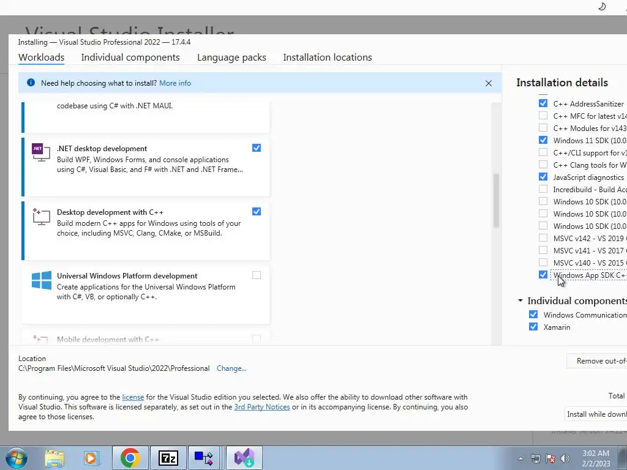Viewport: 627px width, 470px height.
Task: Dismiss the help banner with X
Action: click(x=489, y=83)
